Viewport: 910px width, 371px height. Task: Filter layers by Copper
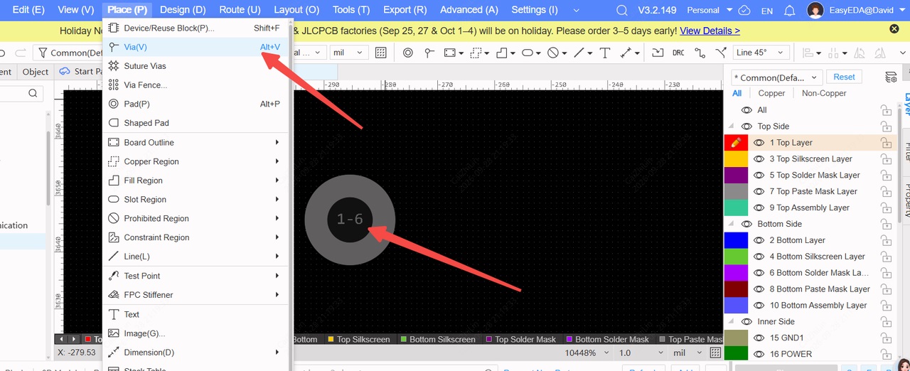pyautogui.click(x=771, y=93)
